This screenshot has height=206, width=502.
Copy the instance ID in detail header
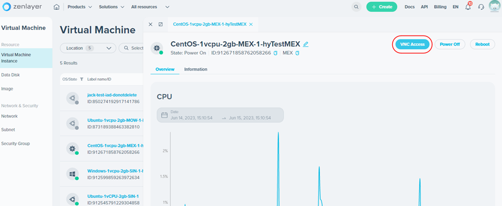[x=275, y=53]
